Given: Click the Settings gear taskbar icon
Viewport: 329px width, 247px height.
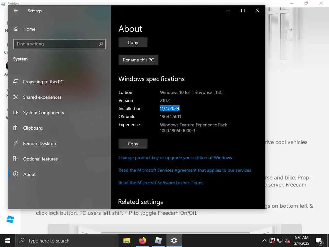Looking at the screenshot, I should coord(174,241).
